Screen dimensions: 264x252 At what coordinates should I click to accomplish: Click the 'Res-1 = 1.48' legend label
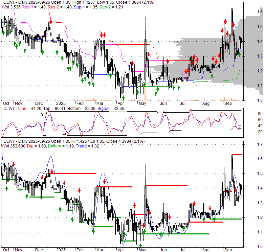[x=34, y=7]
